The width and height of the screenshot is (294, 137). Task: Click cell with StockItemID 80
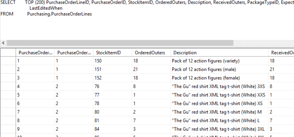(x=112, y=112)
